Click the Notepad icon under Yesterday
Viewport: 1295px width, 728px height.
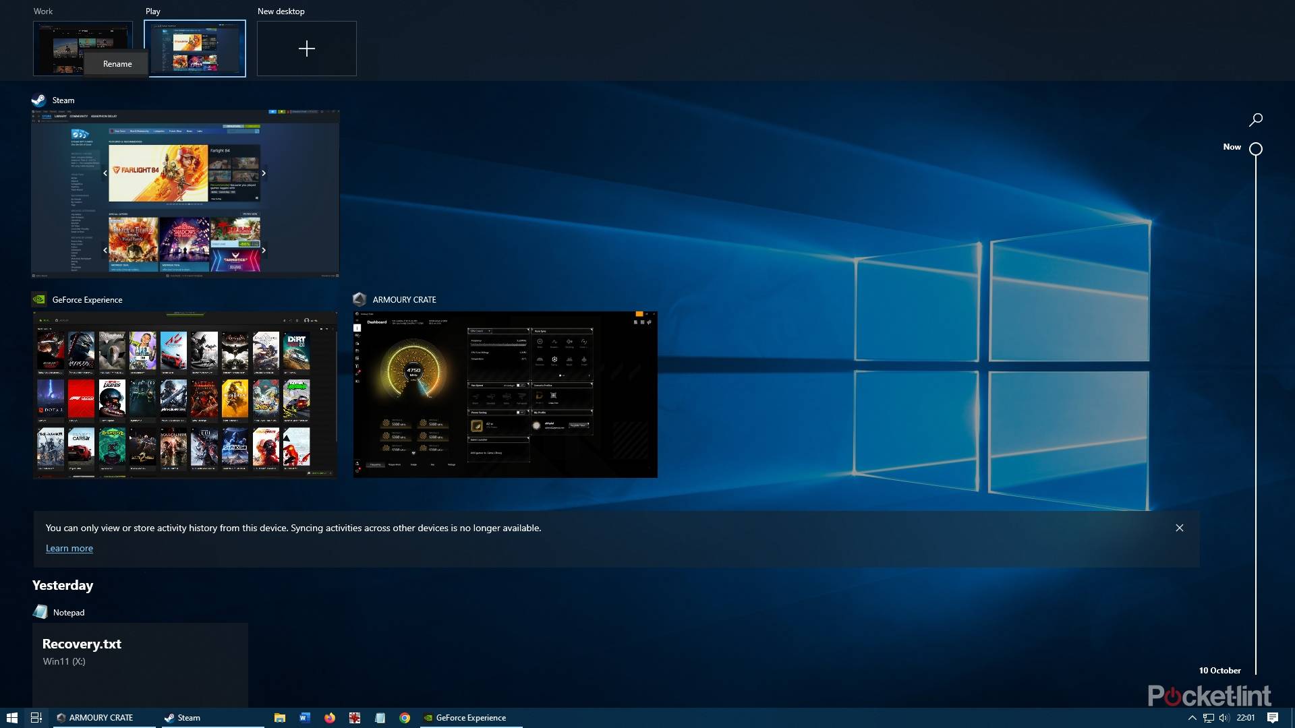(40, 612)
